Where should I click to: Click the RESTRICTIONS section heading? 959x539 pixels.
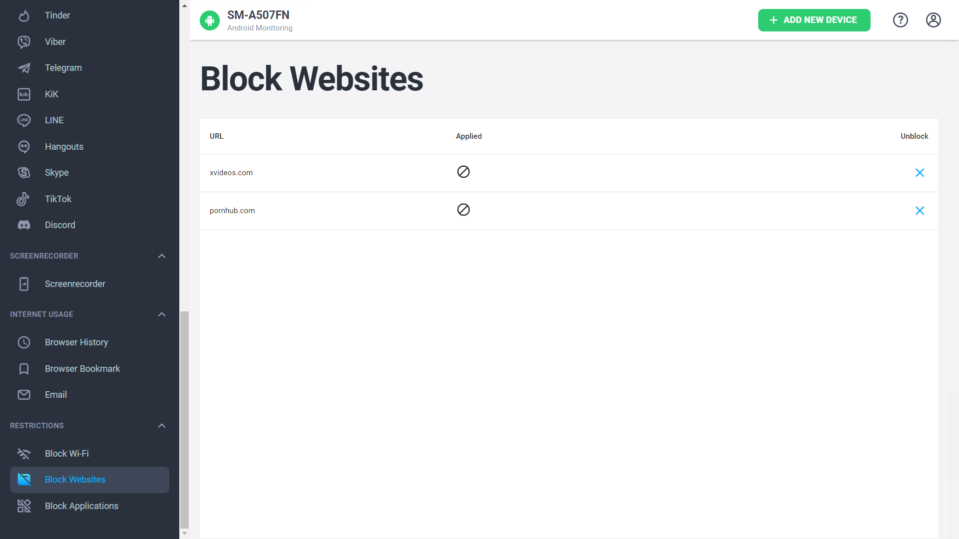click(x=37, y=426)
